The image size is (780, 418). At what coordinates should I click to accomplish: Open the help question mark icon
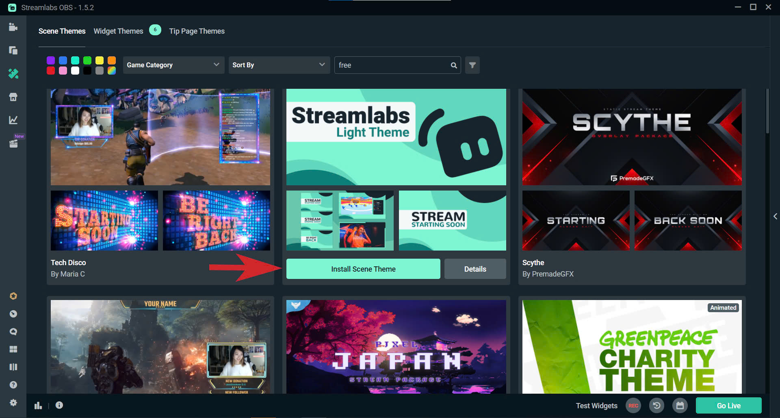pyautogui.click(x=13, y=385)
